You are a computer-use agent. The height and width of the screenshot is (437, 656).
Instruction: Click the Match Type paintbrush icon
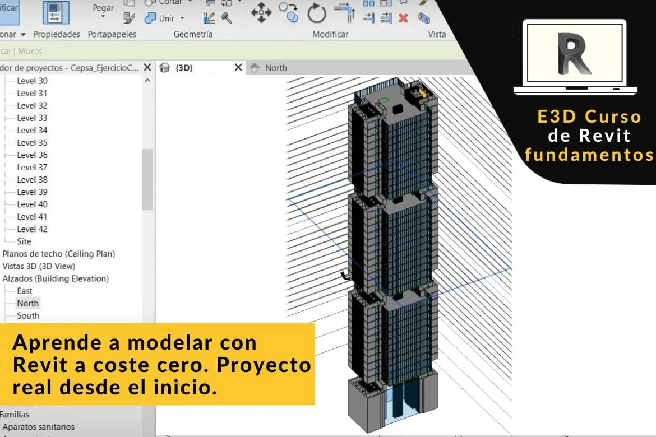pyautogui.click(x=129, y=18)
